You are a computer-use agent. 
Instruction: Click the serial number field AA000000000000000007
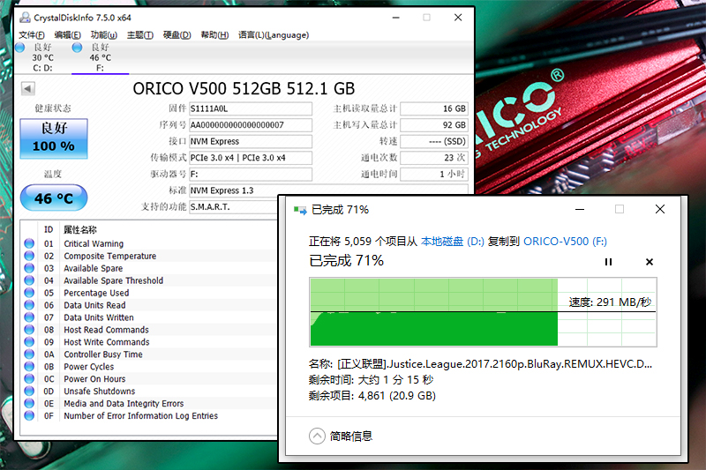coord(251,125)
